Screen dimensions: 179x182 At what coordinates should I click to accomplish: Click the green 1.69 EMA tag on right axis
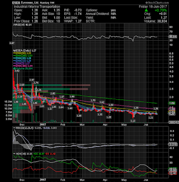172,103
